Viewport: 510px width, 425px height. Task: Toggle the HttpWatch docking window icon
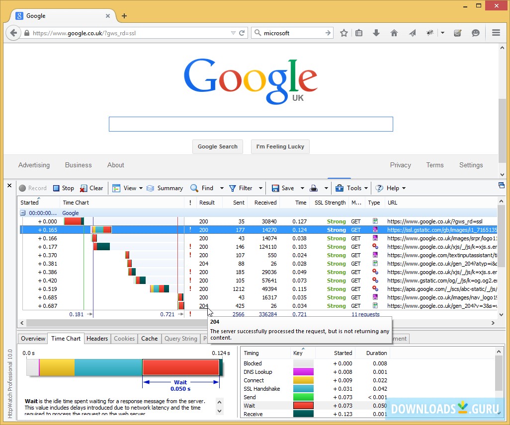tap(501, 184)
